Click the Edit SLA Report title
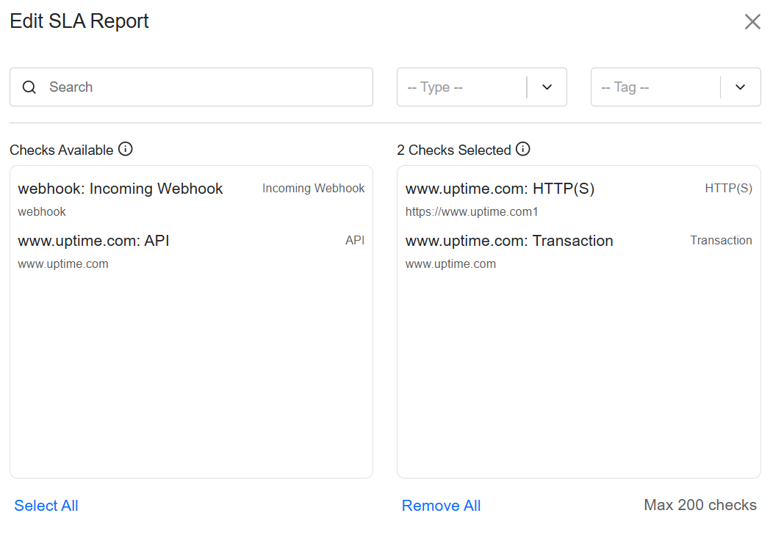This screenshot has width=770, height=549. [79, 21]
